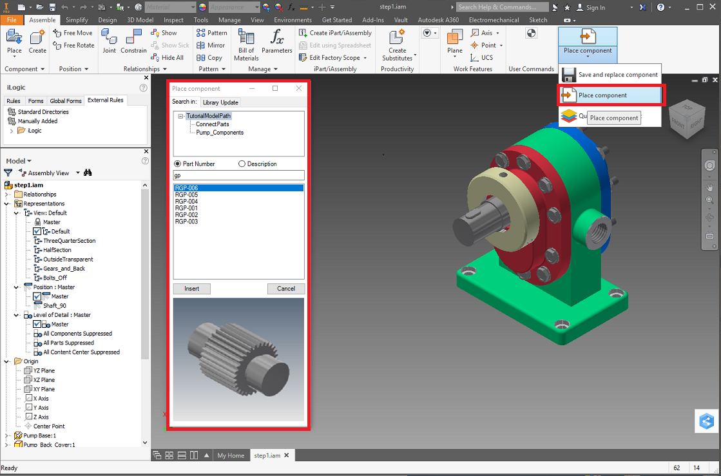Select the Free Rotate tool
Screen dimensions: 721x476
73,45
